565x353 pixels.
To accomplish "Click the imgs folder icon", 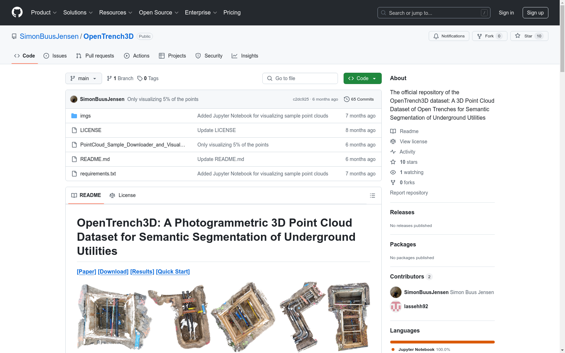I will click(74, 116).
